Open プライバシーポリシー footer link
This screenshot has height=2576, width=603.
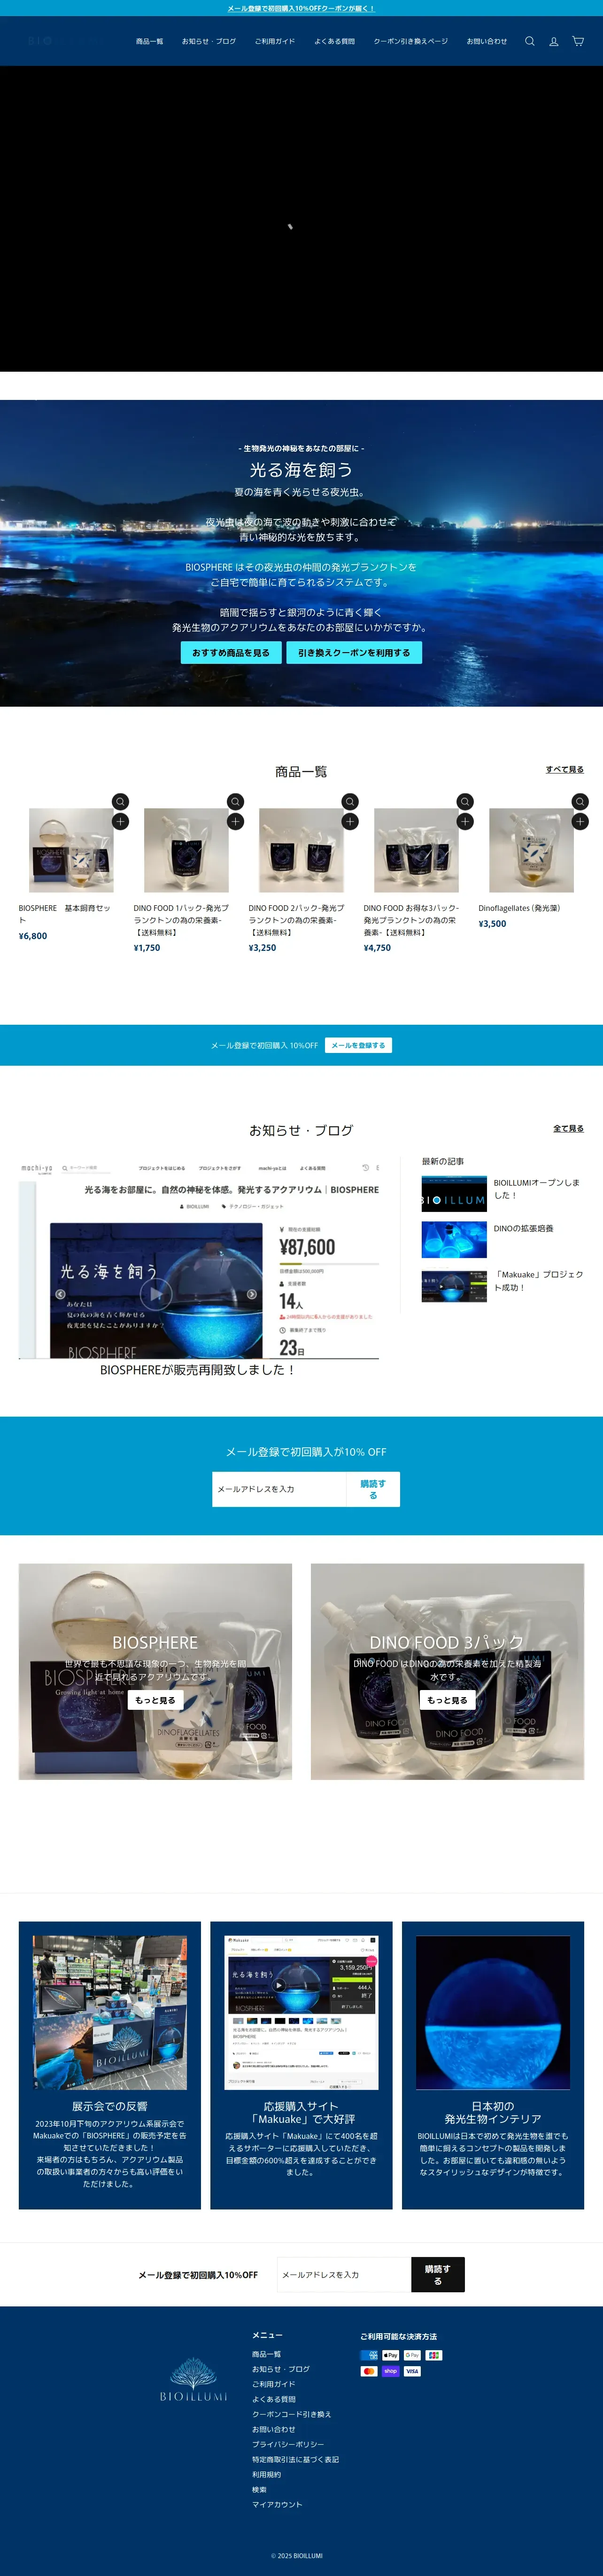coord(287,2444)
